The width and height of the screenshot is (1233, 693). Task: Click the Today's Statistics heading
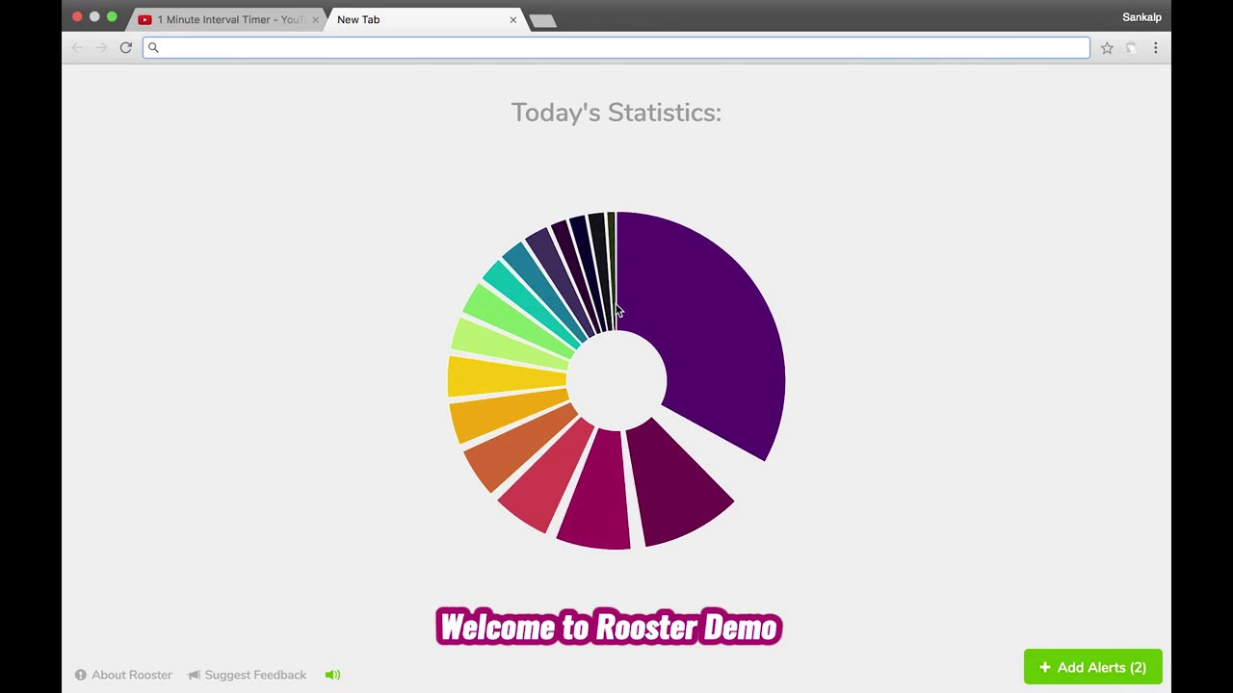(616, 113)
